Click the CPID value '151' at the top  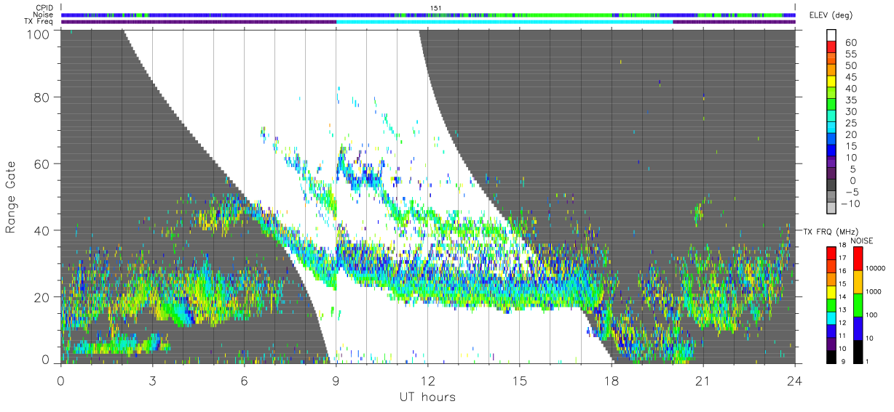coord(435,8)
